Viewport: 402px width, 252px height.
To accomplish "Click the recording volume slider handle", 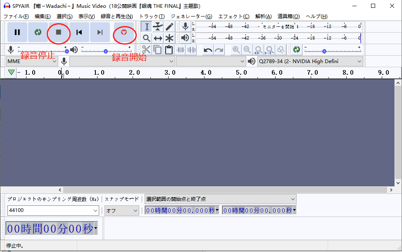I will (x=67, y=52).
